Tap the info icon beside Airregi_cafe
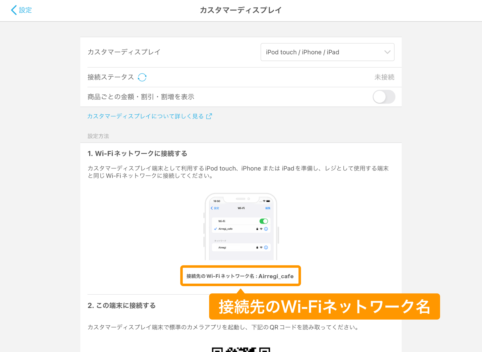Screen dimensions: 482x352 [266, 229]
